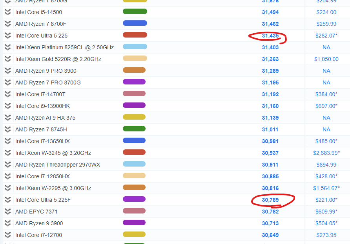Expand the Core i9-13900HK row chevron
This screenshot has width=350, height=244.
tap(7, 106)
